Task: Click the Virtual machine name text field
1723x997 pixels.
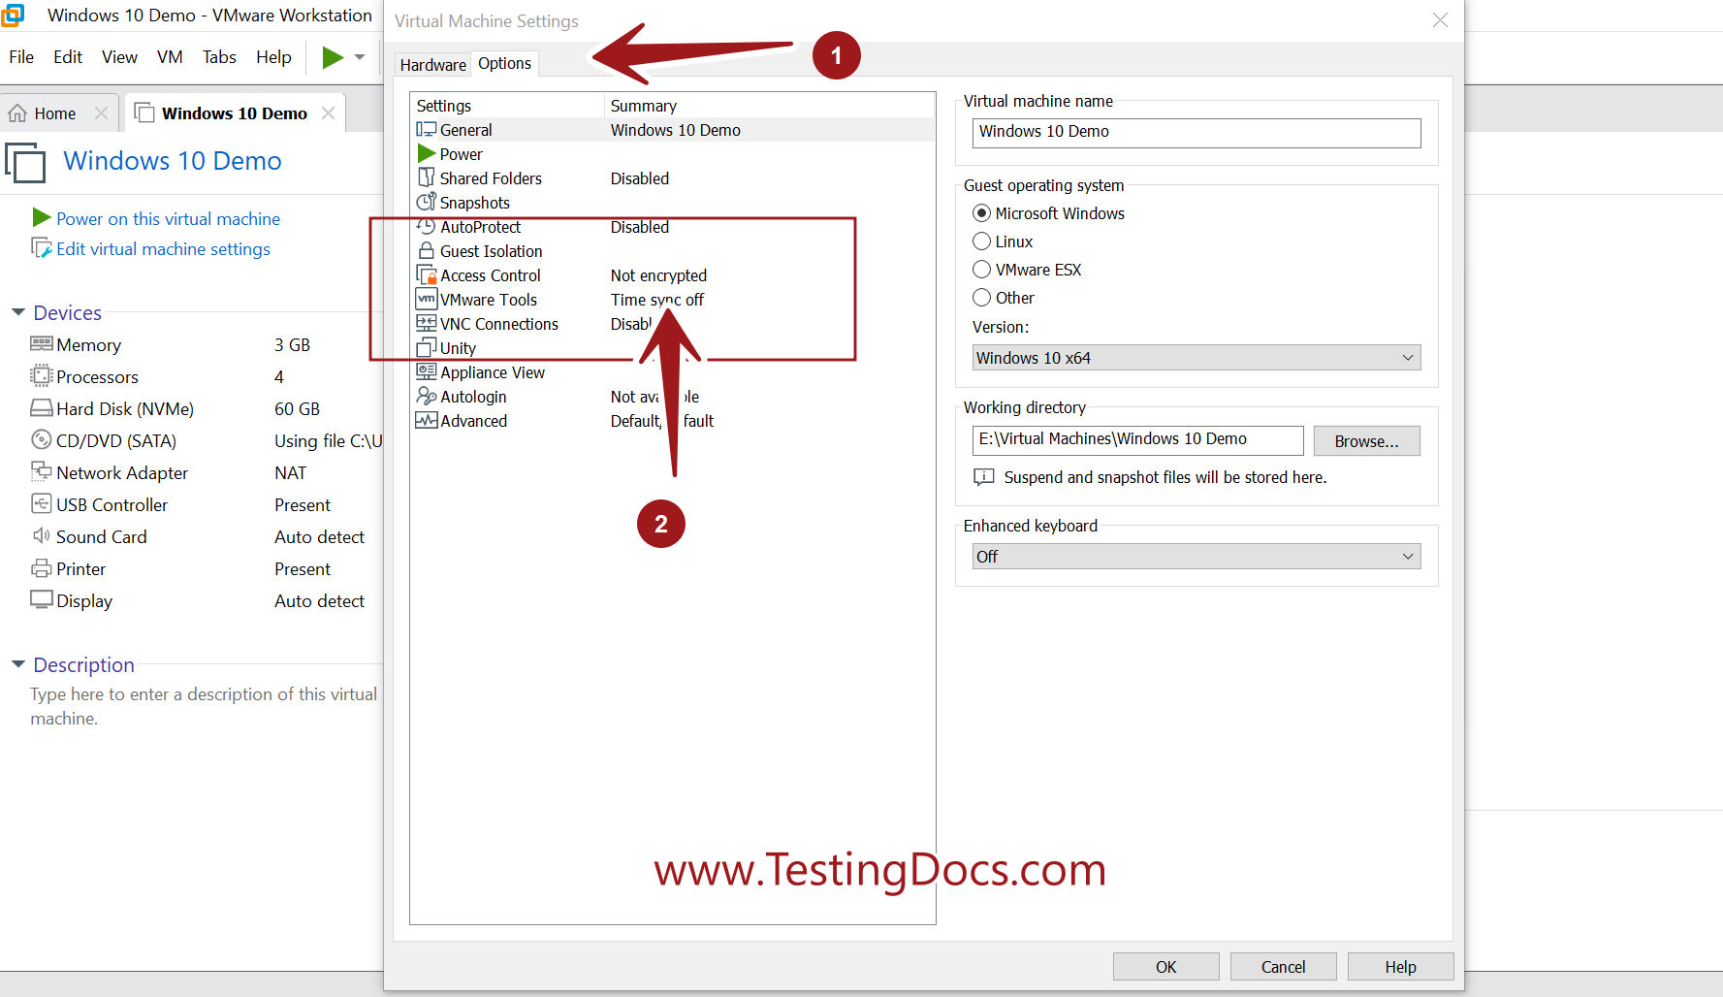Action: click(1195, 133)
